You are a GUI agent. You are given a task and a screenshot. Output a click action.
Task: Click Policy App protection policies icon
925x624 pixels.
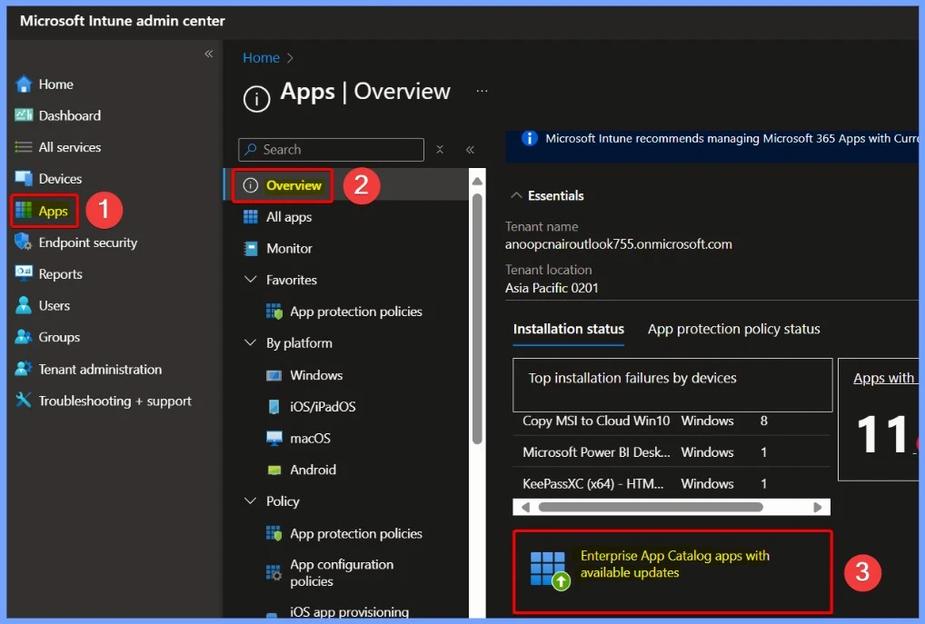click(x=274, y=533)
